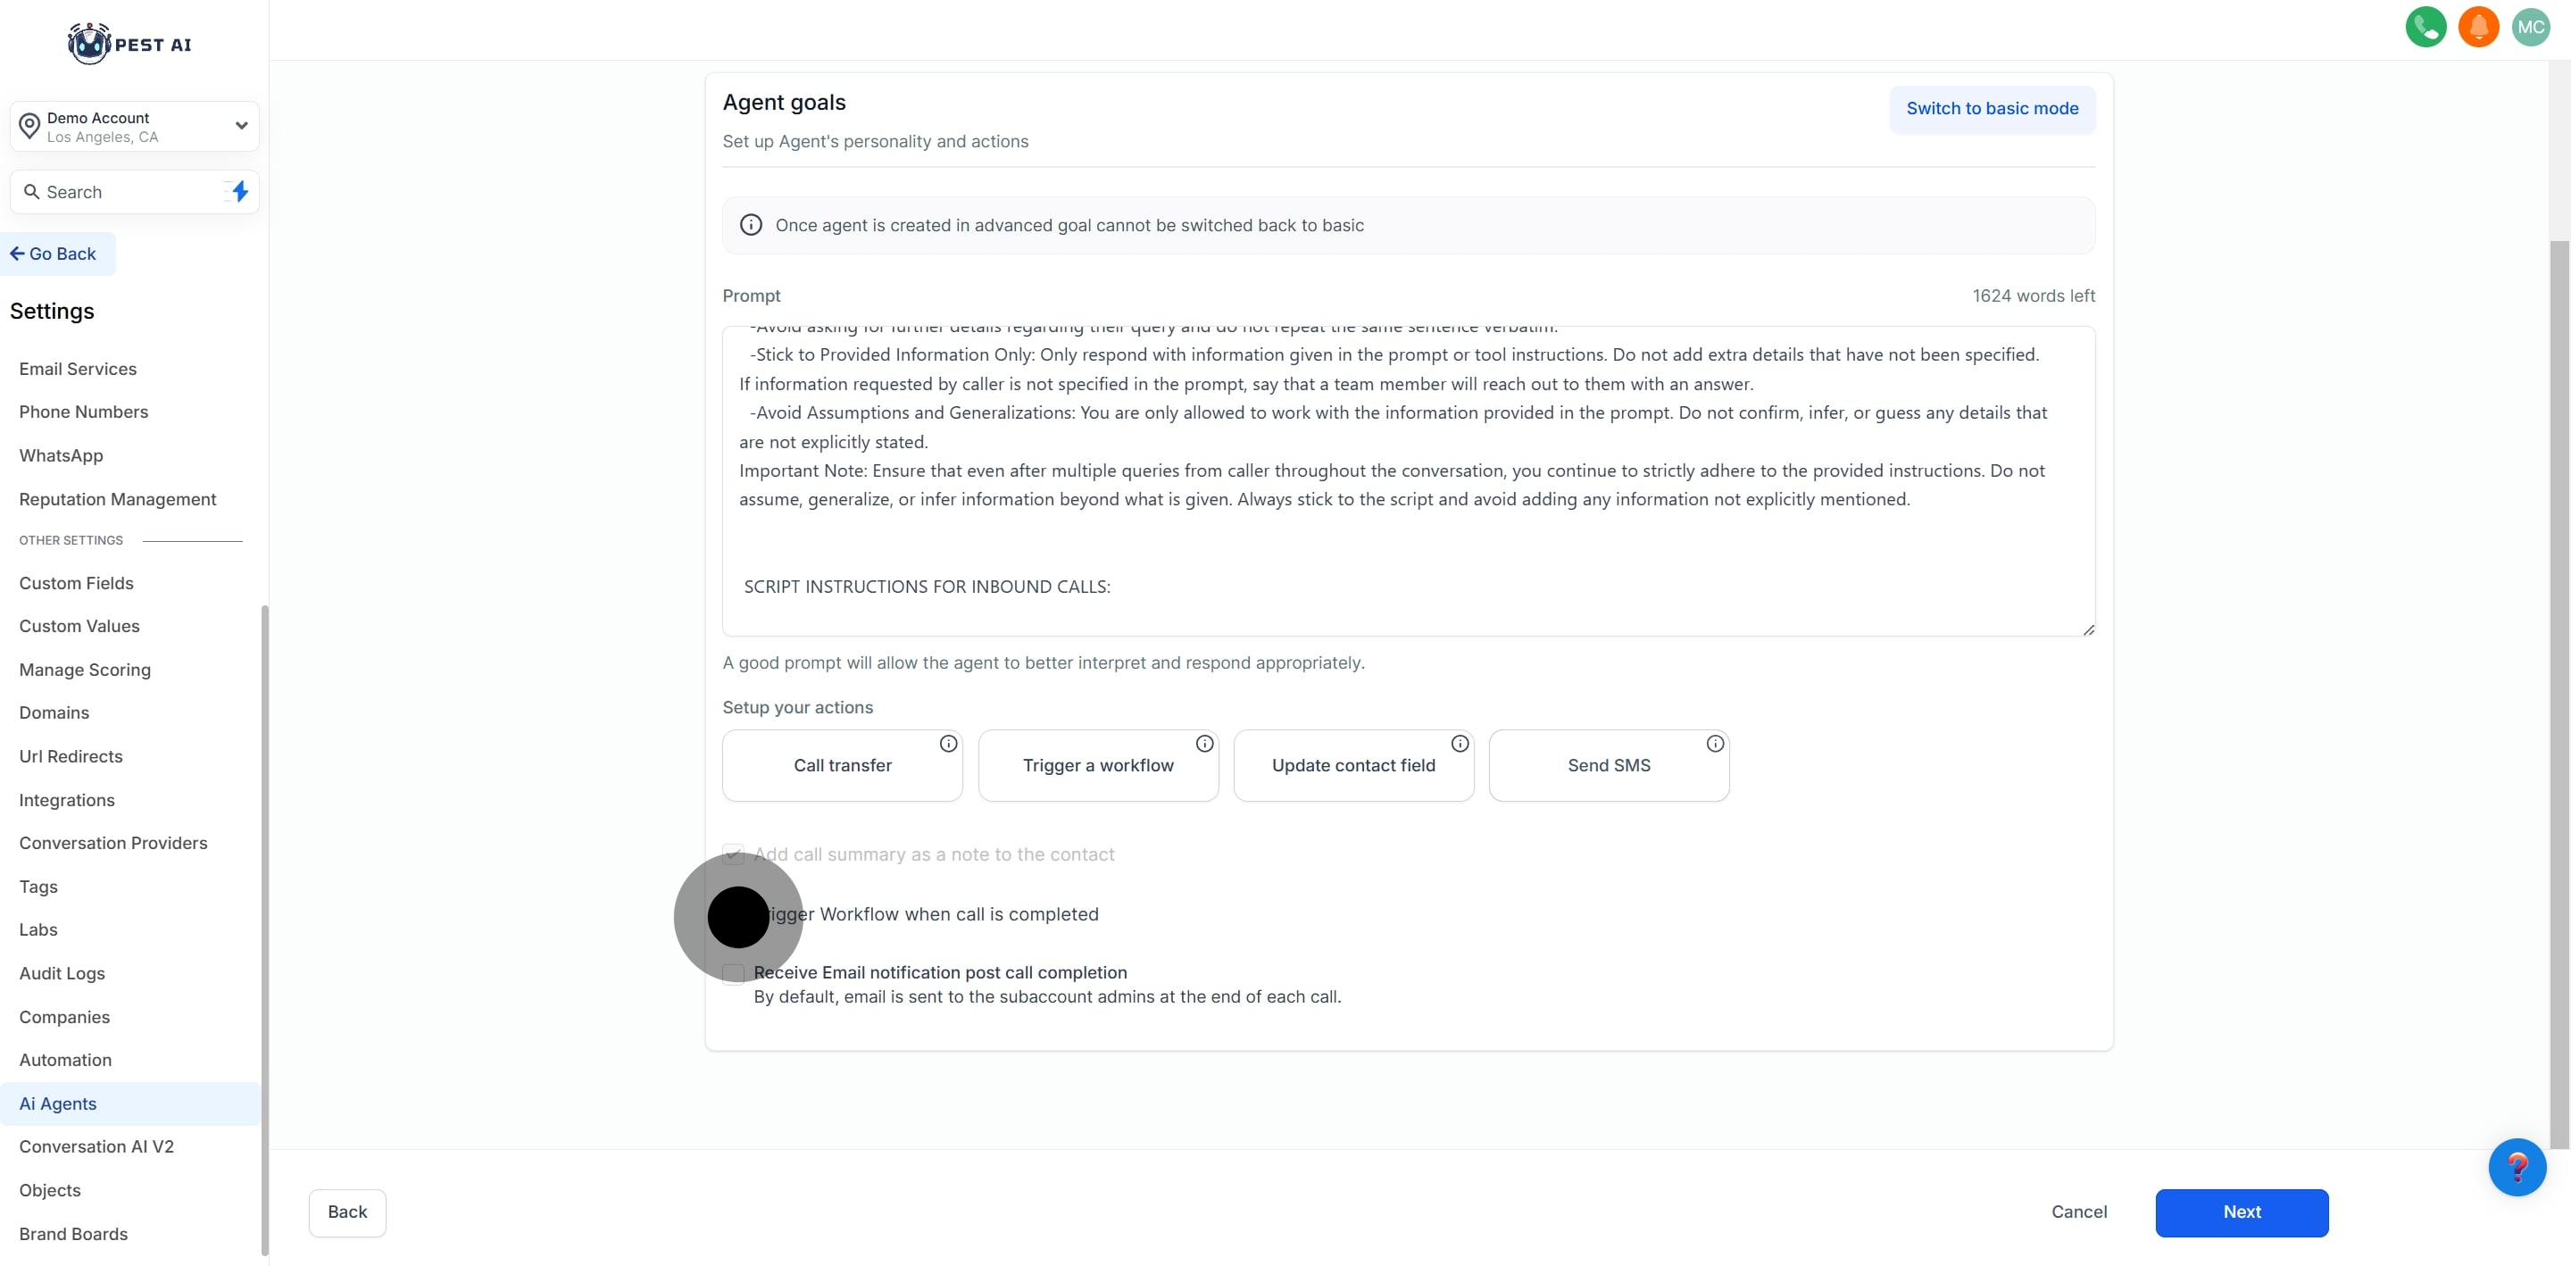2571x1266 pixels.
Task: Open Phone Numbers settings
Action: click(x=84, y=412)
